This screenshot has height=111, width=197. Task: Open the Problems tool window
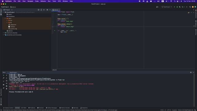32,108
